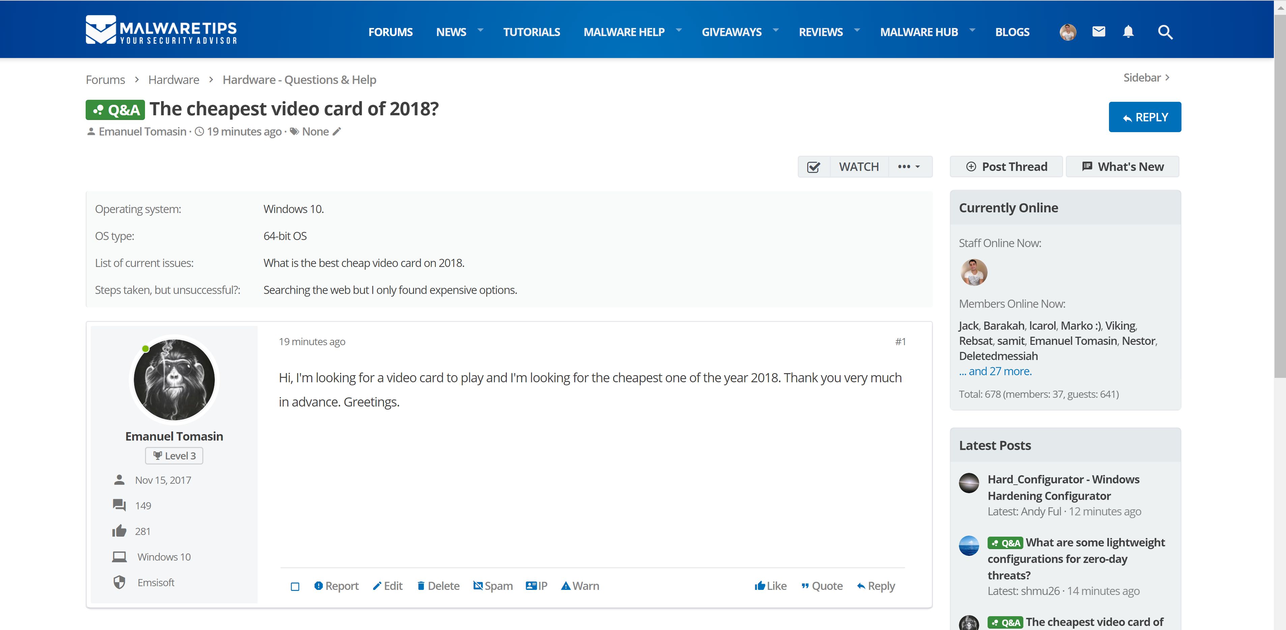Like the post with thumbs-up icon
This screenshot has height=630, width=1286.
(x=760, y=586)
